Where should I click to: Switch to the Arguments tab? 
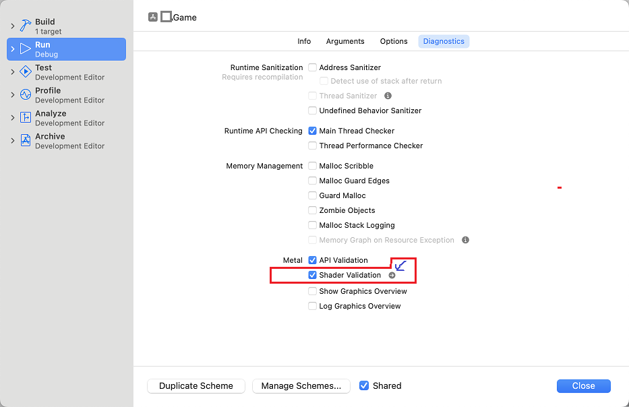pos(345,41)
